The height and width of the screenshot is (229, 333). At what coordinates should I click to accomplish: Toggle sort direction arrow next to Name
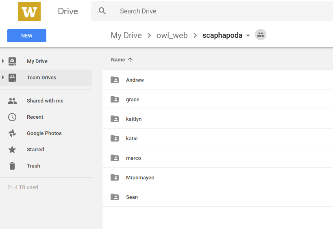pyautogui.click(x=130, y=60)
